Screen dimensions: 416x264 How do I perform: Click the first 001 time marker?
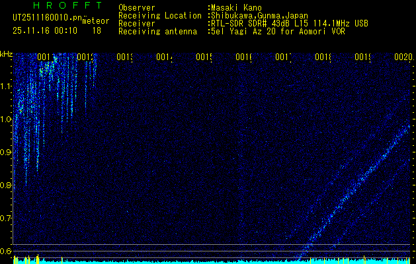tap(45, 58)
